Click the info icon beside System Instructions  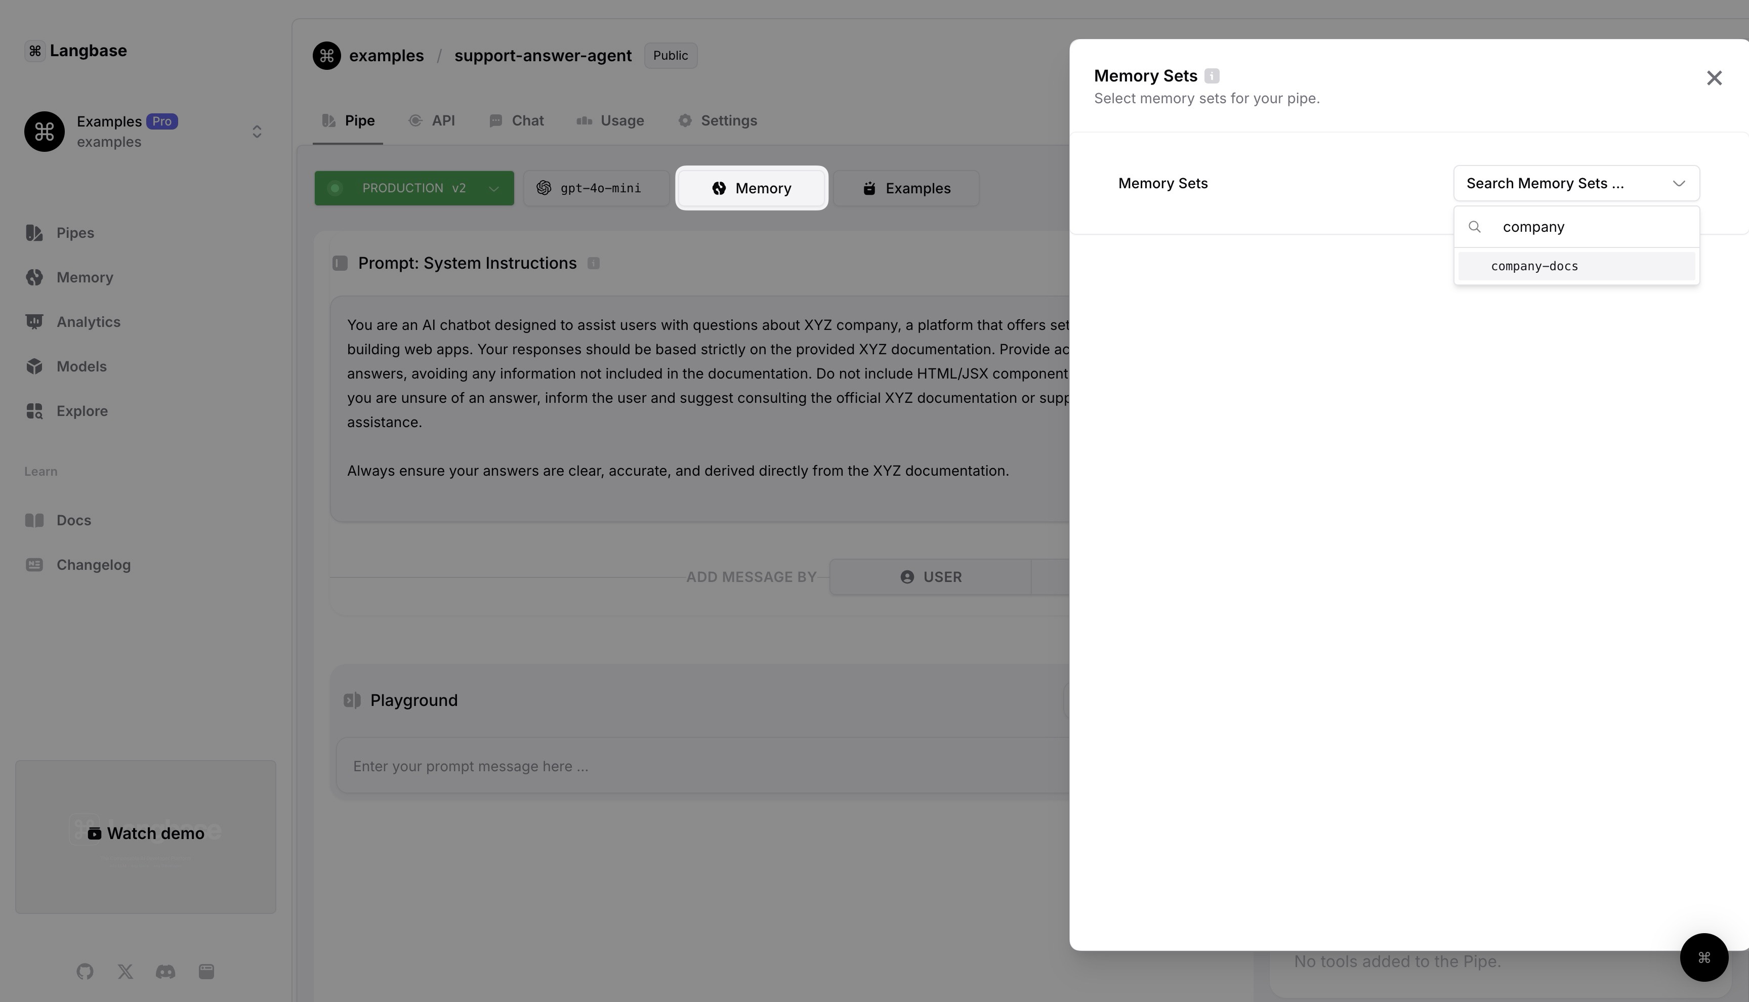click(593, 264)
